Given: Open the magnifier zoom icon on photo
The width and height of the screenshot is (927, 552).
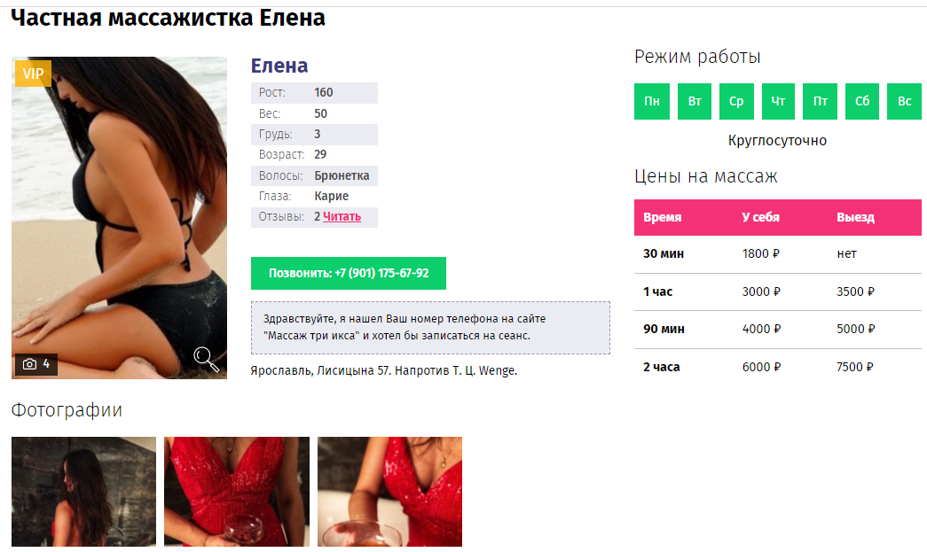Looking at the screenshot, I should coord(207,359).
